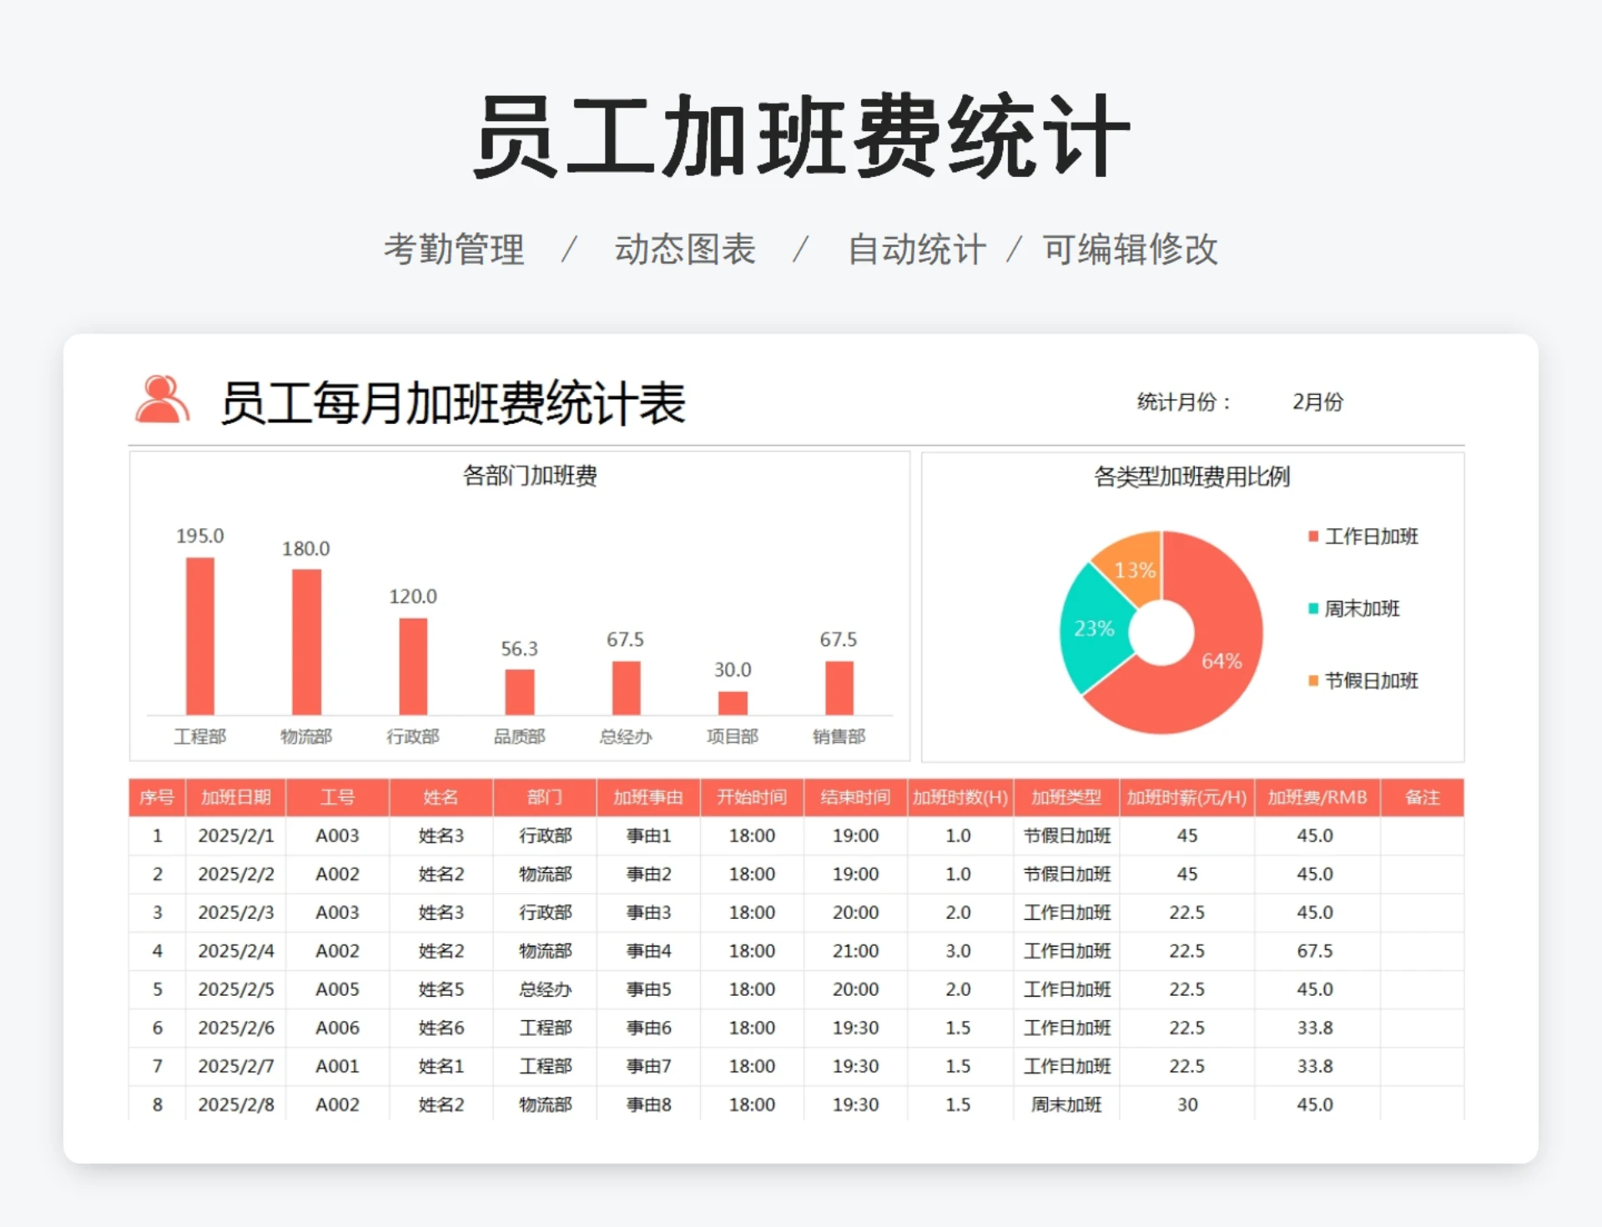This screenshot has width=1602, height=1227.
Task: Click the 13% orange pie slice
Action: (x=1136, y=570)
